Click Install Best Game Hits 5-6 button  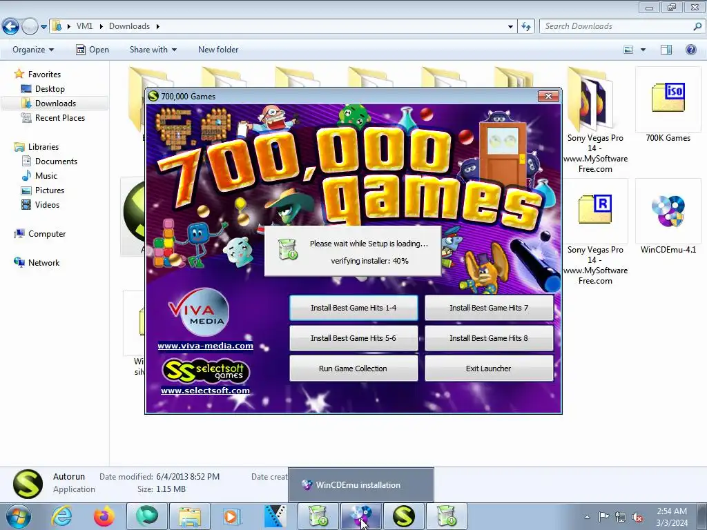click(353, 338)
